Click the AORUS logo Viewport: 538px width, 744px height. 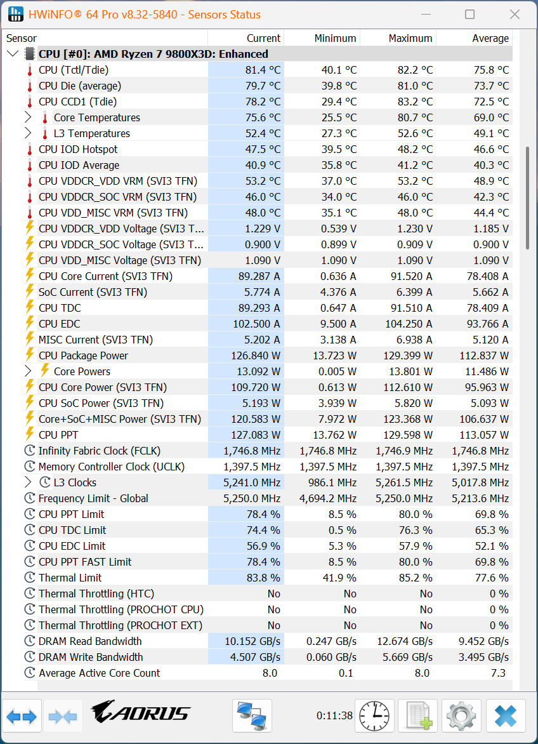[140, 713]
